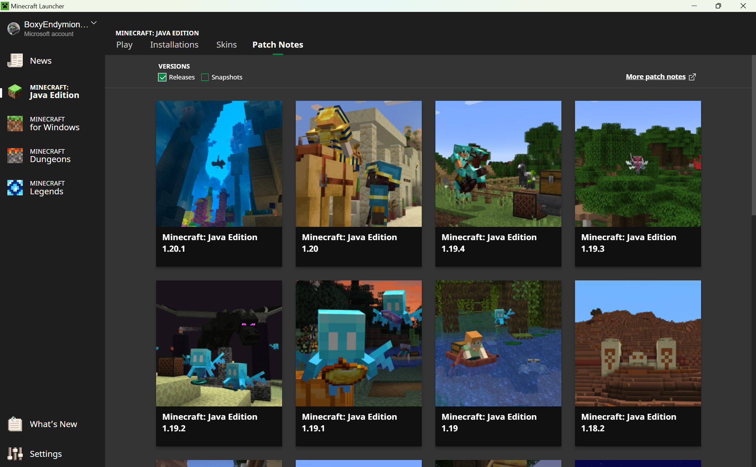Go to the Skins tab
756x467 pixels.
(x=226, y=45)
